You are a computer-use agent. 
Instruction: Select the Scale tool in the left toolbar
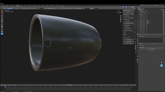tap(2, 20)
